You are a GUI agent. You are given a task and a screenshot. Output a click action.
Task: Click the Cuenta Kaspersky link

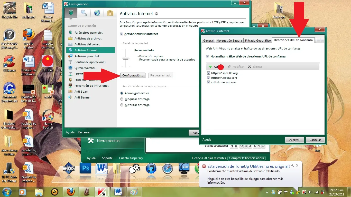coord(131,158)
